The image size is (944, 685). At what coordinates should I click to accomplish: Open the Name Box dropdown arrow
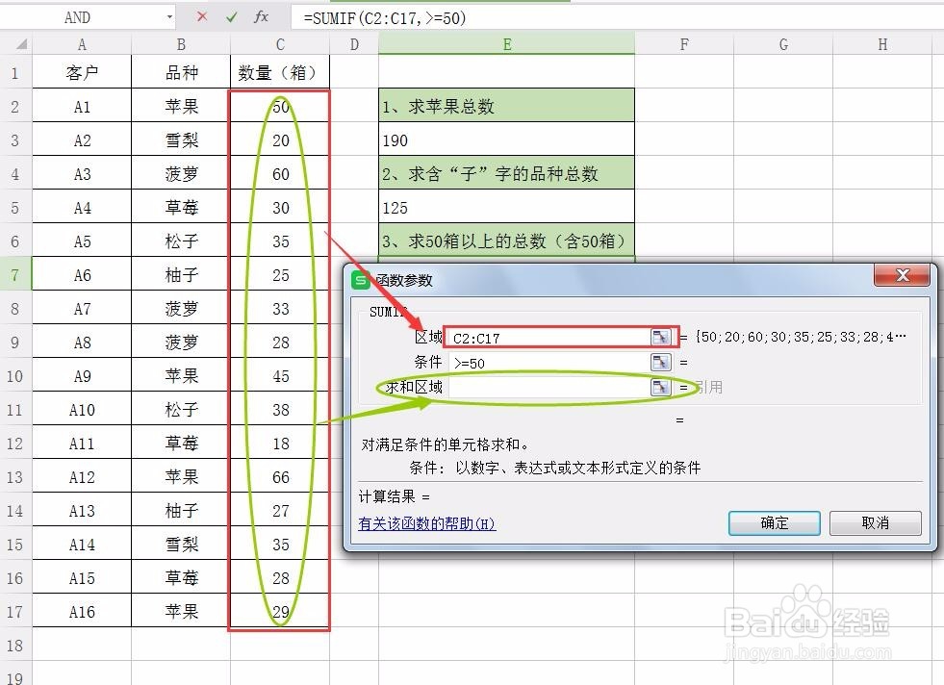169,17
